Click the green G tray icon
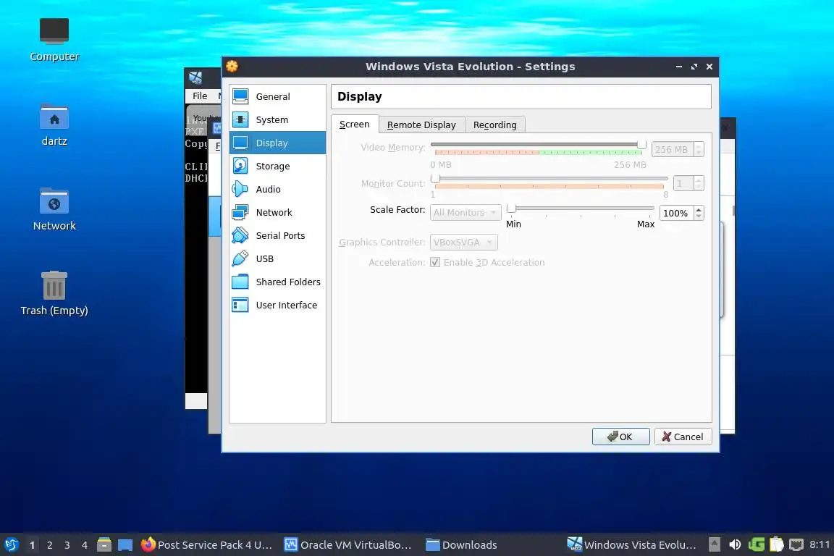The width and height of the screenshot is (834, 556). (x=757, y=544)
